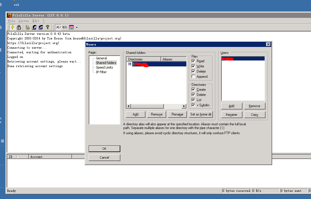Click Remove under Shared folders
Image resolution: width=311 pixels, height=199 pixels.
(x=157, y=114)
